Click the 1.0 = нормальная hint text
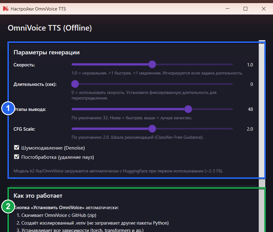Image resolution: width=273 pixels, height=232 pixels. [157, 73]
